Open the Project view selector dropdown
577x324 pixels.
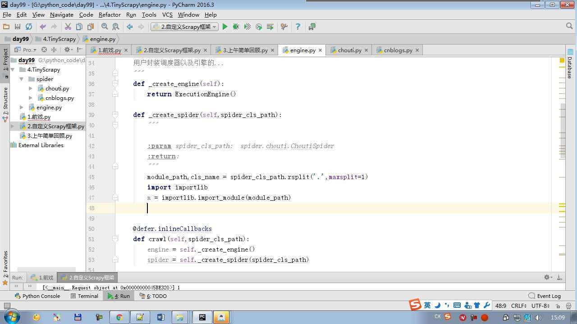pos(26,50)
